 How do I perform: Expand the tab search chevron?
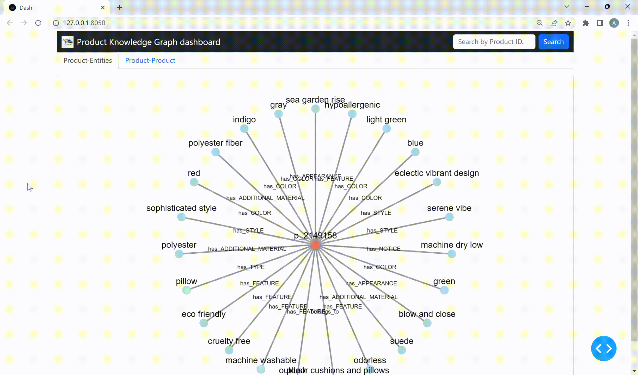(567, 7)
